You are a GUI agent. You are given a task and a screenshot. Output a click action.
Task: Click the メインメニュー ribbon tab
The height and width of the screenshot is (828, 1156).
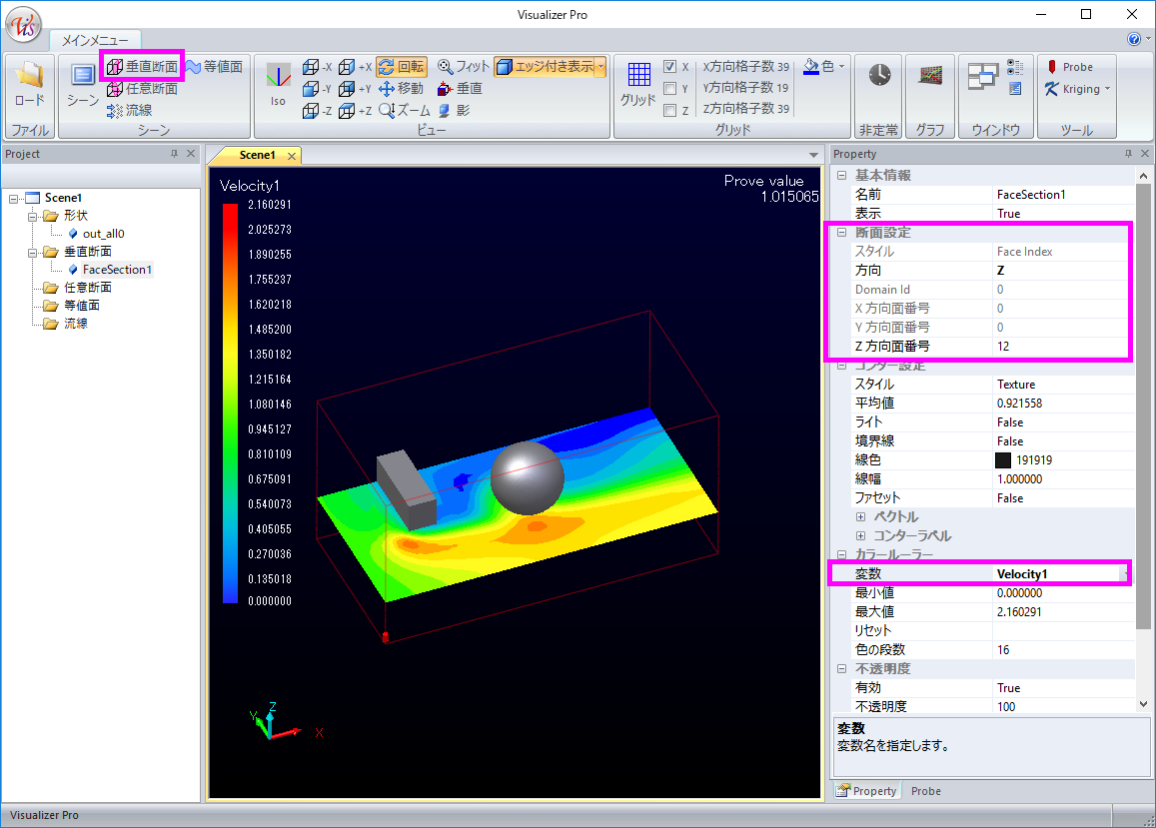point(95,40)
